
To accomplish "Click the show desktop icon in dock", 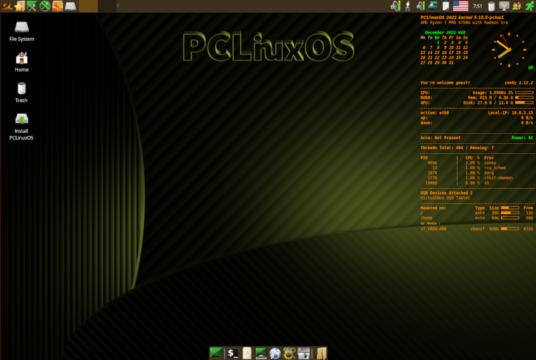I will pyautogui.click(x=216, y=353).
